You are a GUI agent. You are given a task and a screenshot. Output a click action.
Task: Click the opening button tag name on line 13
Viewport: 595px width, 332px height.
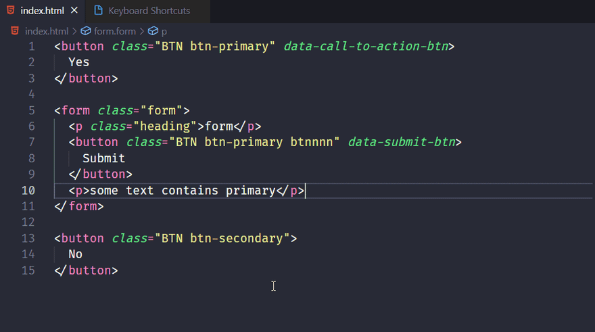pyautogui.click(x=82, y=238)
